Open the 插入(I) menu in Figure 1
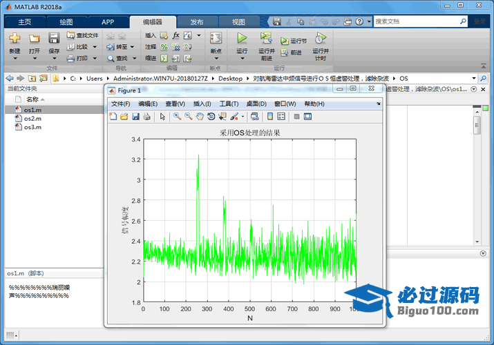The height and width of the screenshot is (345, 494). pyautogui.click(x=202, y=103)
